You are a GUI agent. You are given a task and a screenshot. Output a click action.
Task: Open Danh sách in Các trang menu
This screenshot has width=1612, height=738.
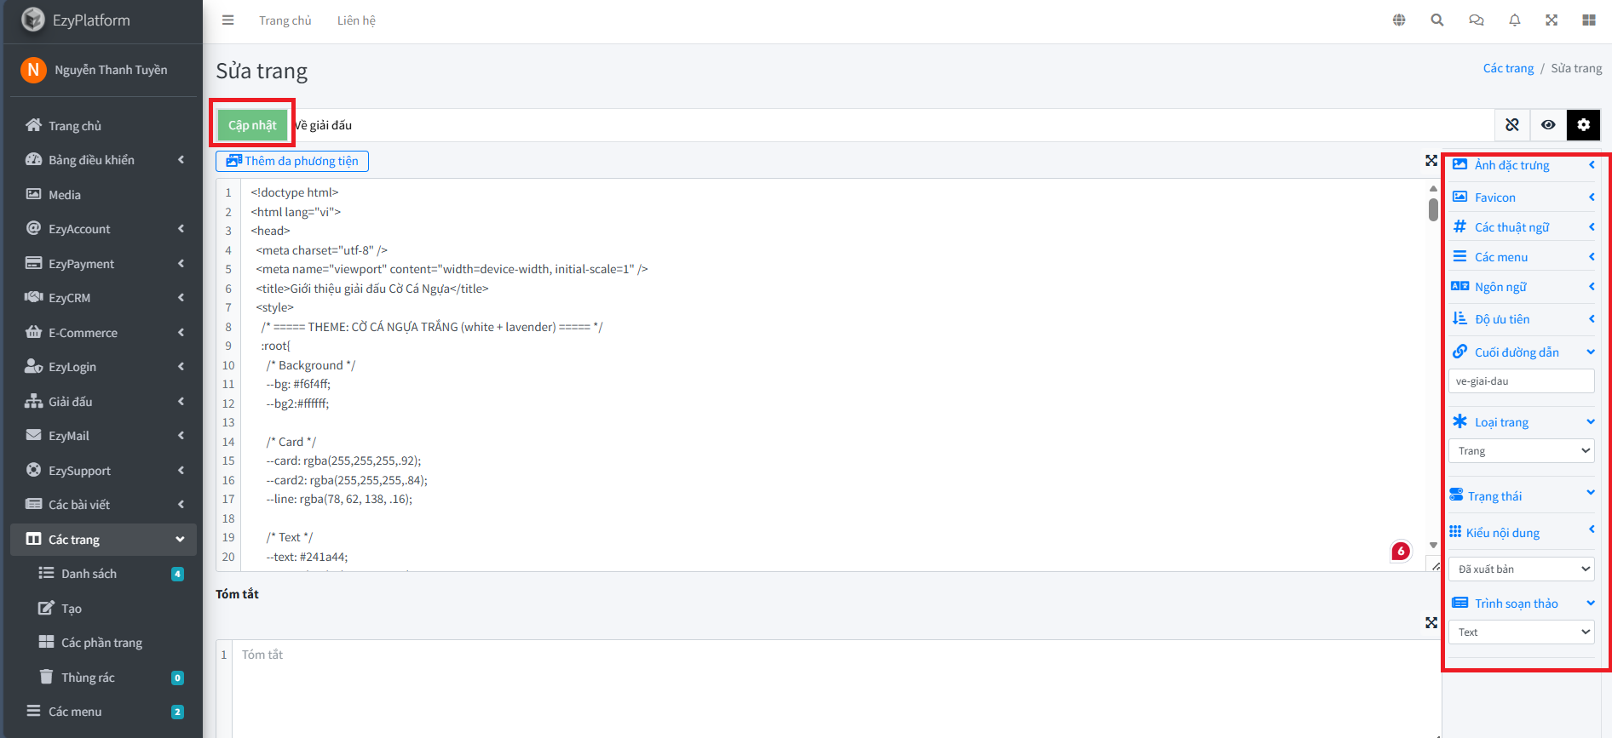[89, 574]
